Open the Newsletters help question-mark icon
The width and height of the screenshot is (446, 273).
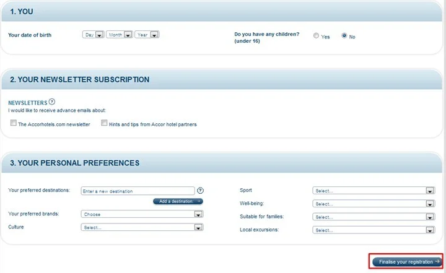(52, 102)
